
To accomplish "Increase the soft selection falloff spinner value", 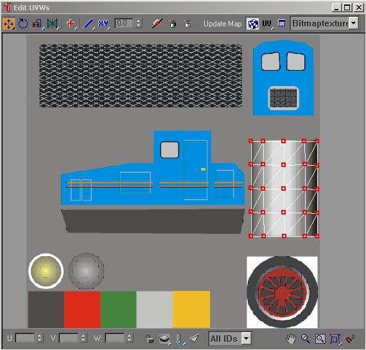I will click(x=139, y=21).
